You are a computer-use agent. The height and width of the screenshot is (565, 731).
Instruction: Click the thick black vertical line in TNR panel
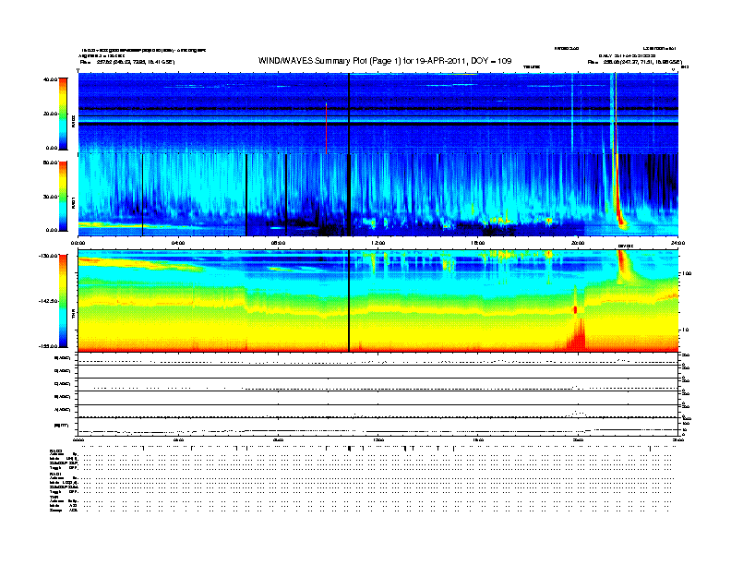349,301
